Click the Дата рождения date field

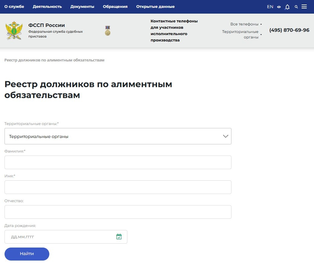pyautogui.click(x=66, y=237)
